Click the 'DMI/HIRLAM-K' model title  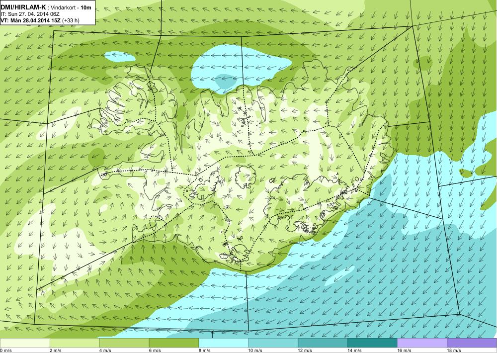[x=23, y=7]
